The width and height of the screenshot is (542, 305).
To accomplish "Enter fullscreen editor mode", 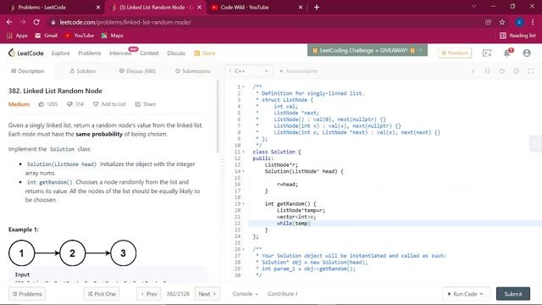I will point(531,71).
